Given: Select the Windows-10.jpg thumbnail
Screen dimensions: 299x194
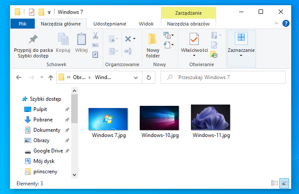Looking at the screenshot, I should point(159,118).
